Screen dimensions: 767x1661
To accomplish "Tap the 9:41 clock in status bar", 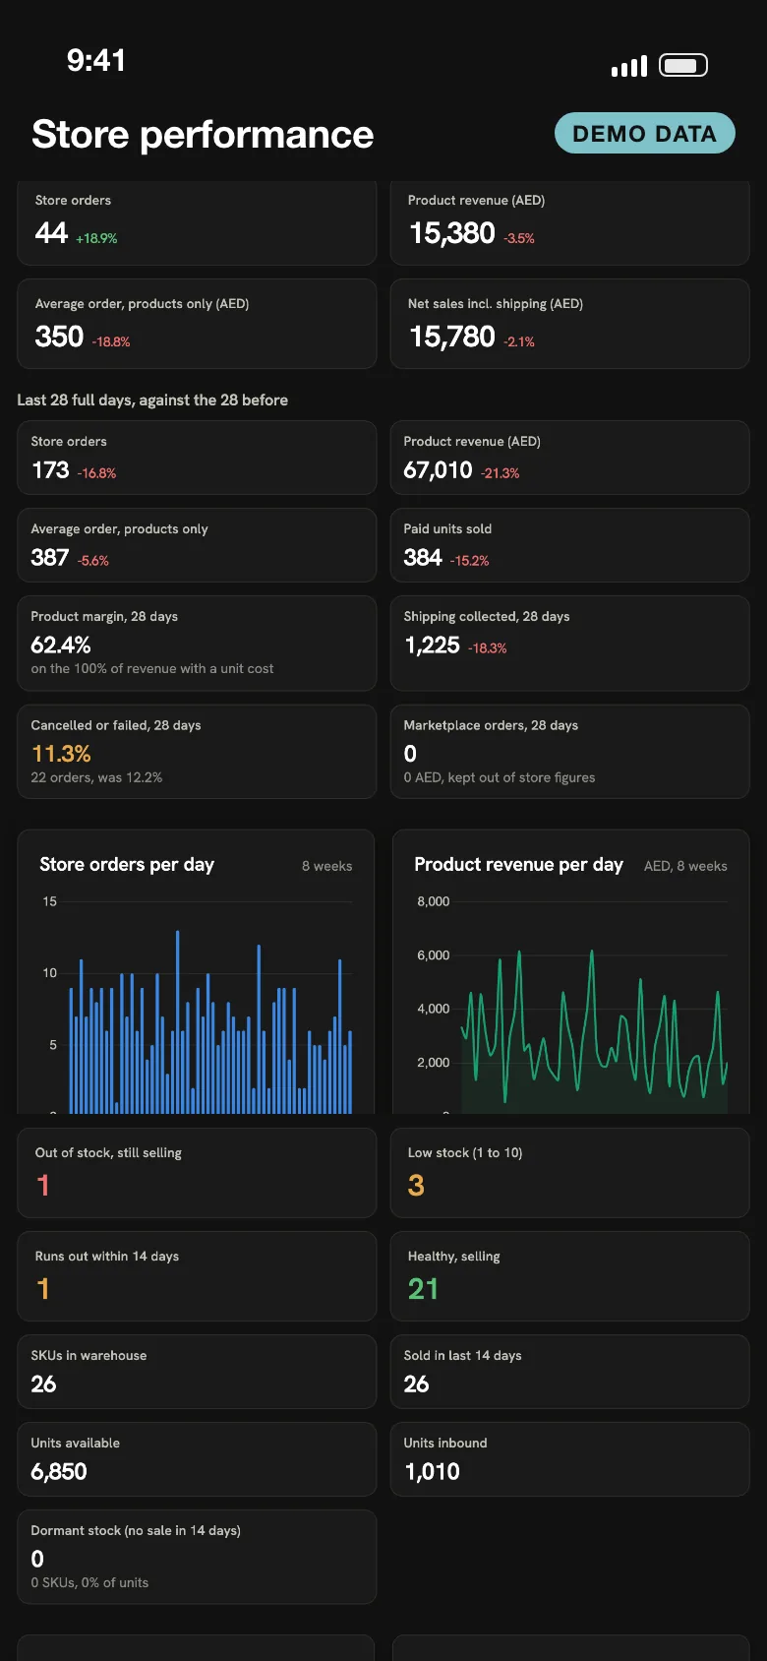I will tap(96, 60).
